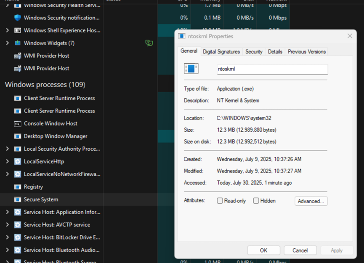Toggle the Read-only attribute checkbox
The image size is (364, 263).
point(220,201)
